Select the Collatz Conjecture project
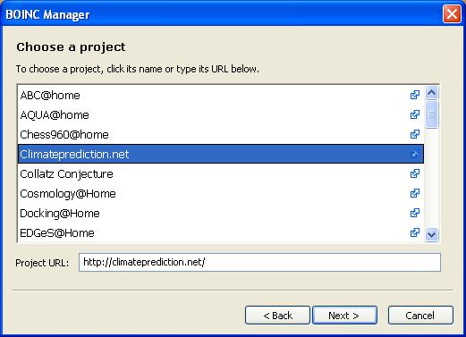 [x=221, y=173]
